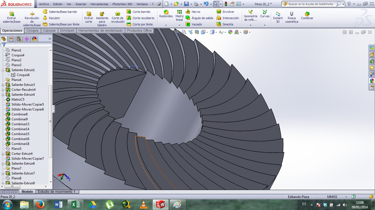
Task: Click the Rebuild traffic light icon
Action: pyautogui.click(x=226, y=4)
